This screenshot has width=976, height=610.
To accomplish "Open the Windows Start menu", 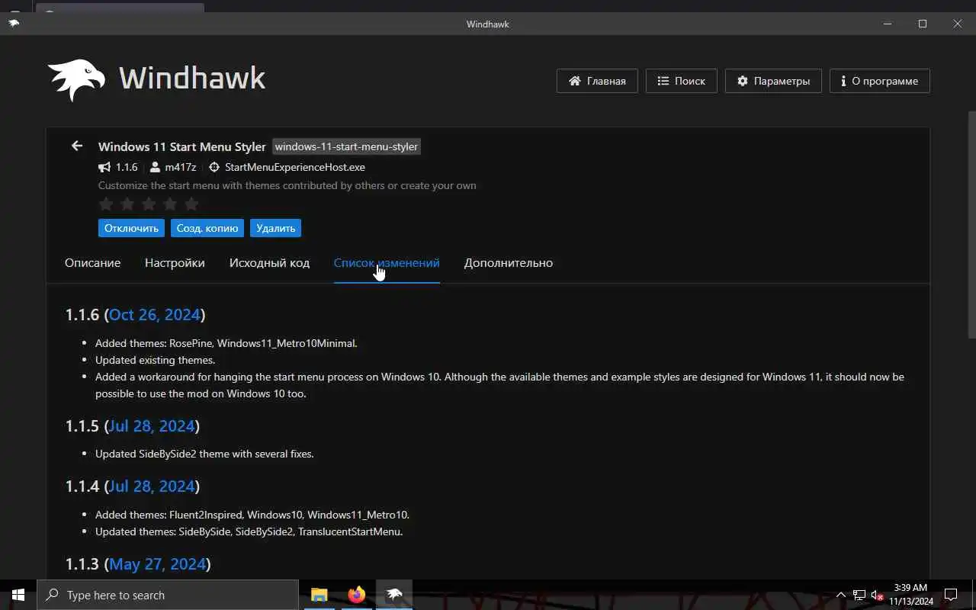I will click(x=18, y=595).
